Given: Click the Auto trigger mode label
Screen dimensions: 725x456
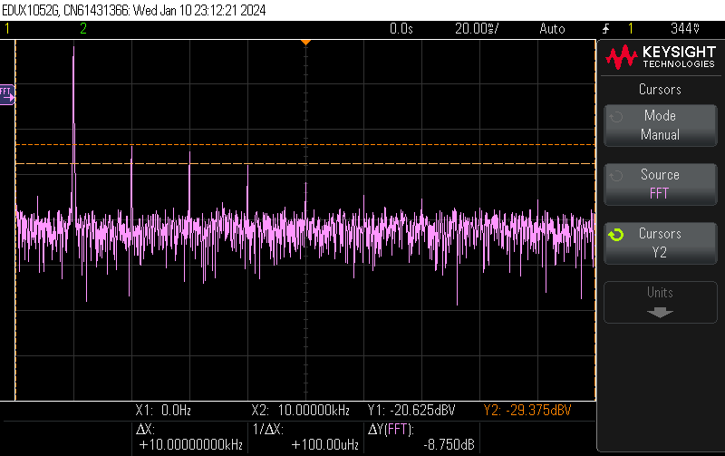Looking at the screenshot, I should click(552, 29).
